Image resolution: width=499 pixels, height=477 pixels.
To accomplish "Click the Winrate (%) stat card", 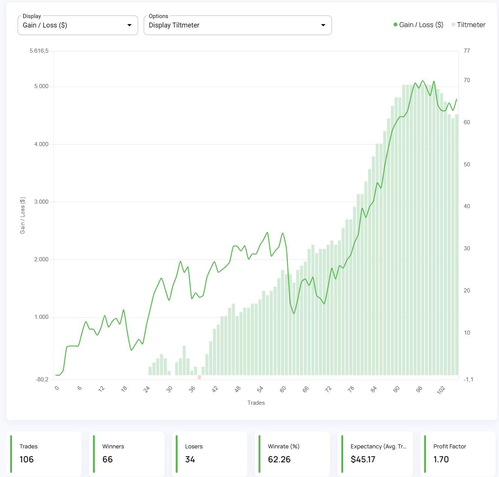I will [x=293, y=454].
